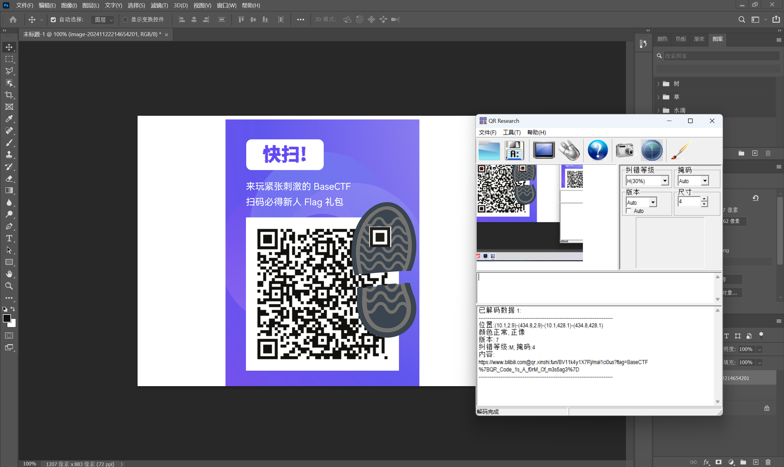Screen dimensions: 784x467
Task: Click the mouse capture icon in QR Research
Action: [569, 150]
